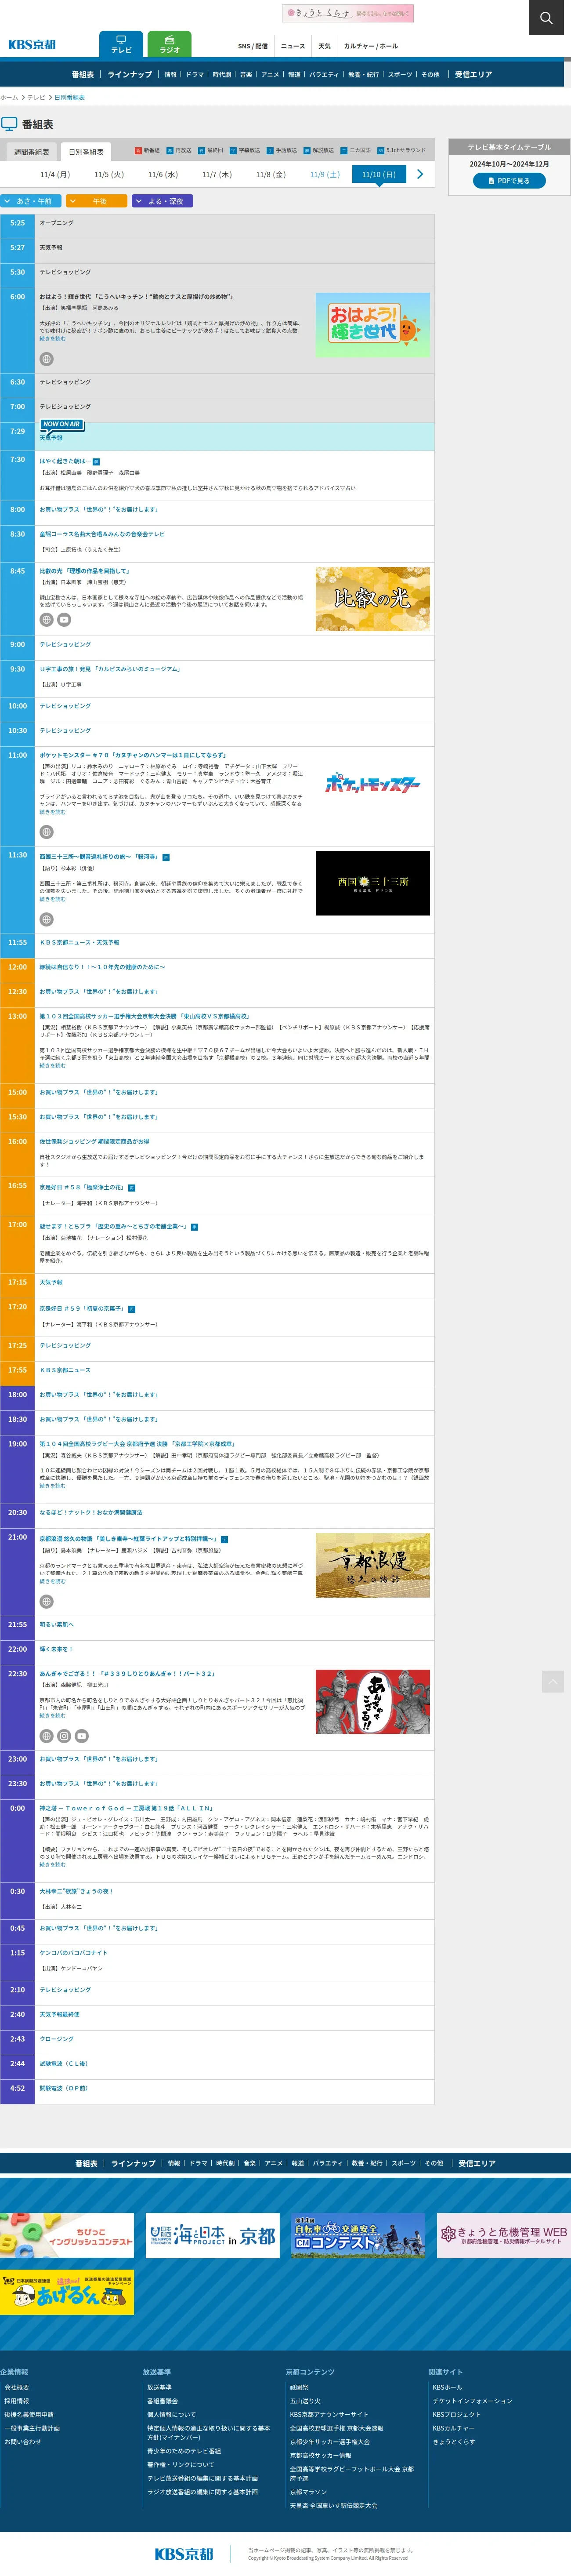Open ニュース header menu
The image size is (571, 2576).
click(x=293, y=46)
